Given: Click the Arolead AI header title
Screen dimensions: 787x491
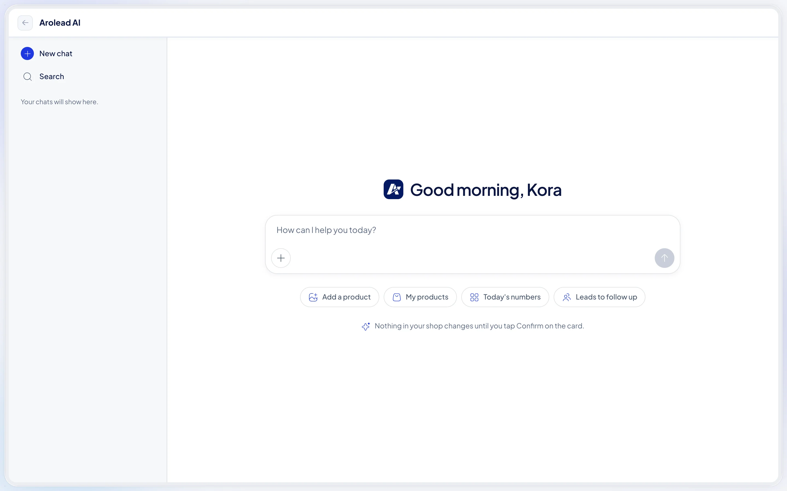Looking at the screenshot, I should (x=60, y=23).
